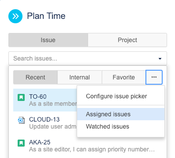The height and width of the screenshot is (158, 175).
Task: Switch to the Project toggle
Action: coord(127,40)
